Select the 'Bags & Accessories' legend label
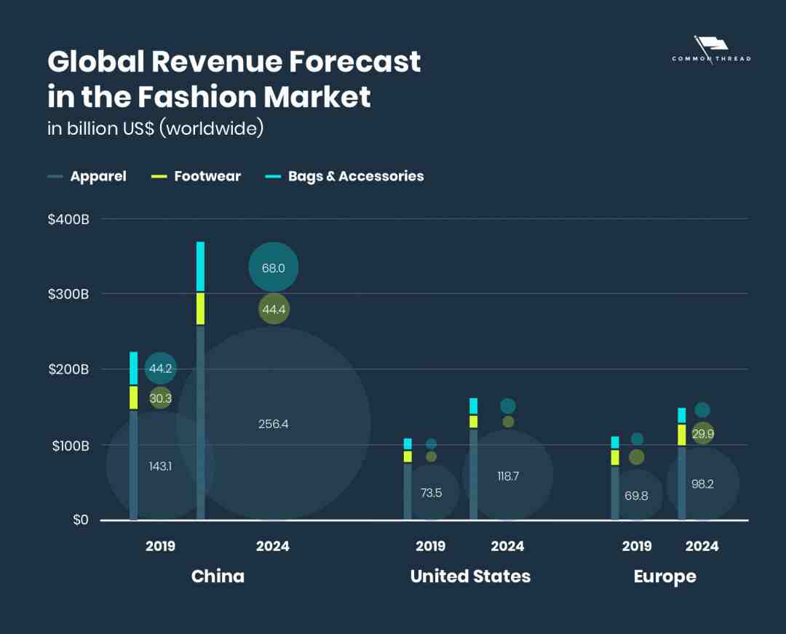This screenshot has height=634, width=786. [356, 176]
